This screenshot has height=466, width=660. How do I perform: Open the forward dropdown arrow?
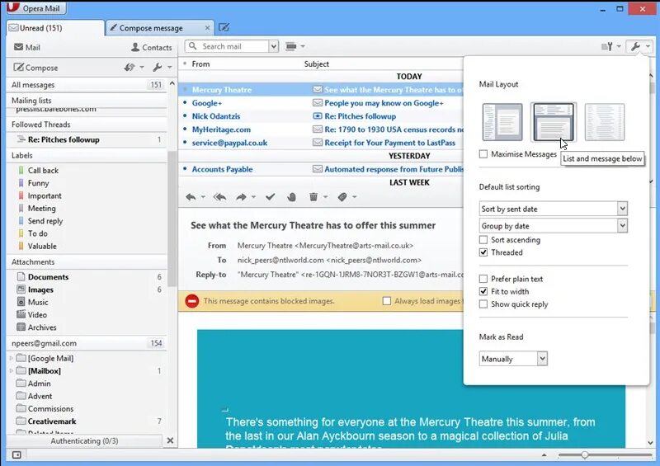tap(253, 197)
